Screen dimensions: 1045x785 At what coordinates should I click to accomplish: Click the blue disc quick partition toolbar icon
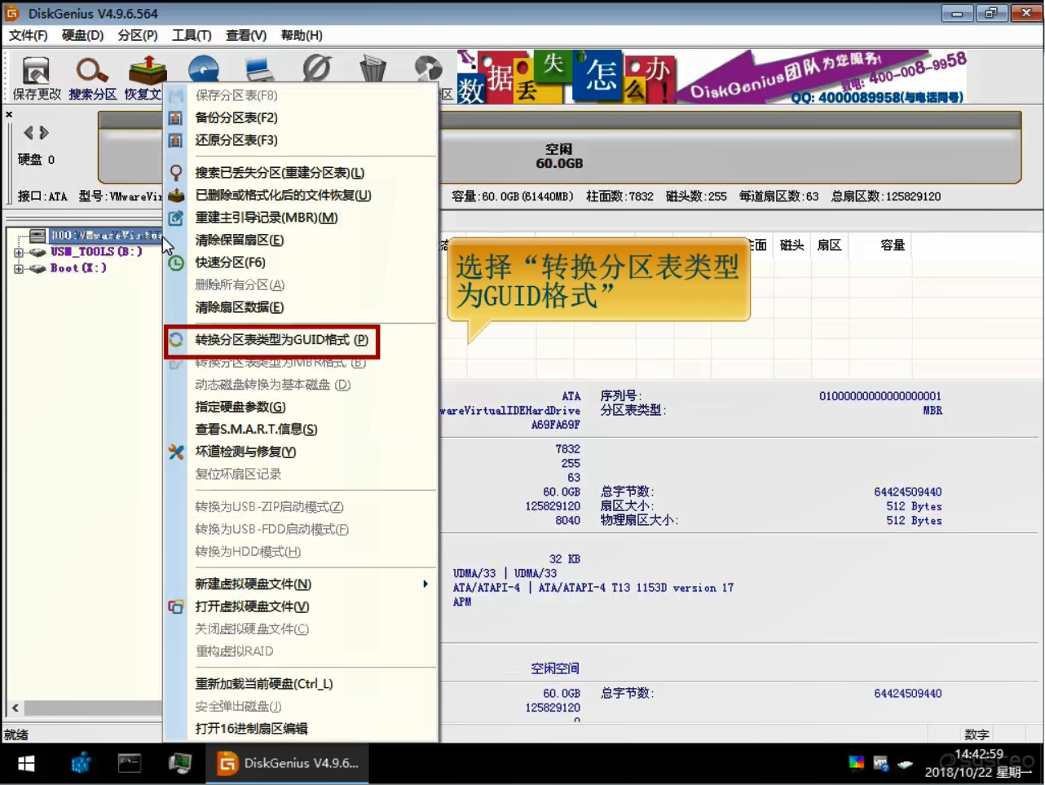click(203, 71)
